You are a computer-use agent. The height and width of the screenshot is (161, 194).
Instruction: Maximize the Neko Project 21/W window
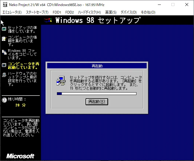coord(173,5)
